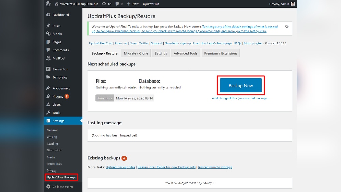Viewport: 341px width, 192px height.
Task: Open the updates icon showing 12
Action: click(x=104, y=4)
